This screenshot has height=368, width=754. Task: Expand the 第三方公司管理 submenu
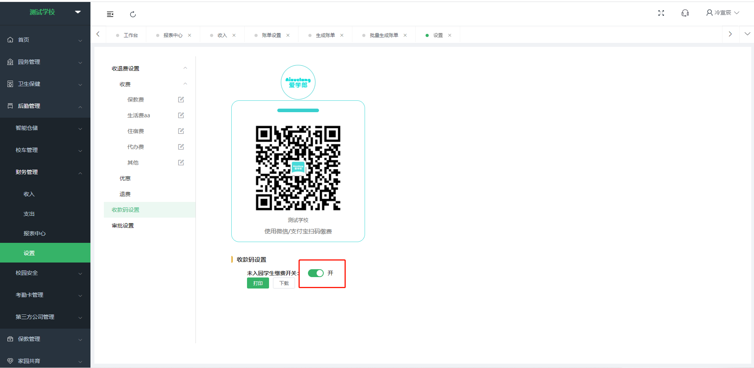45,317
